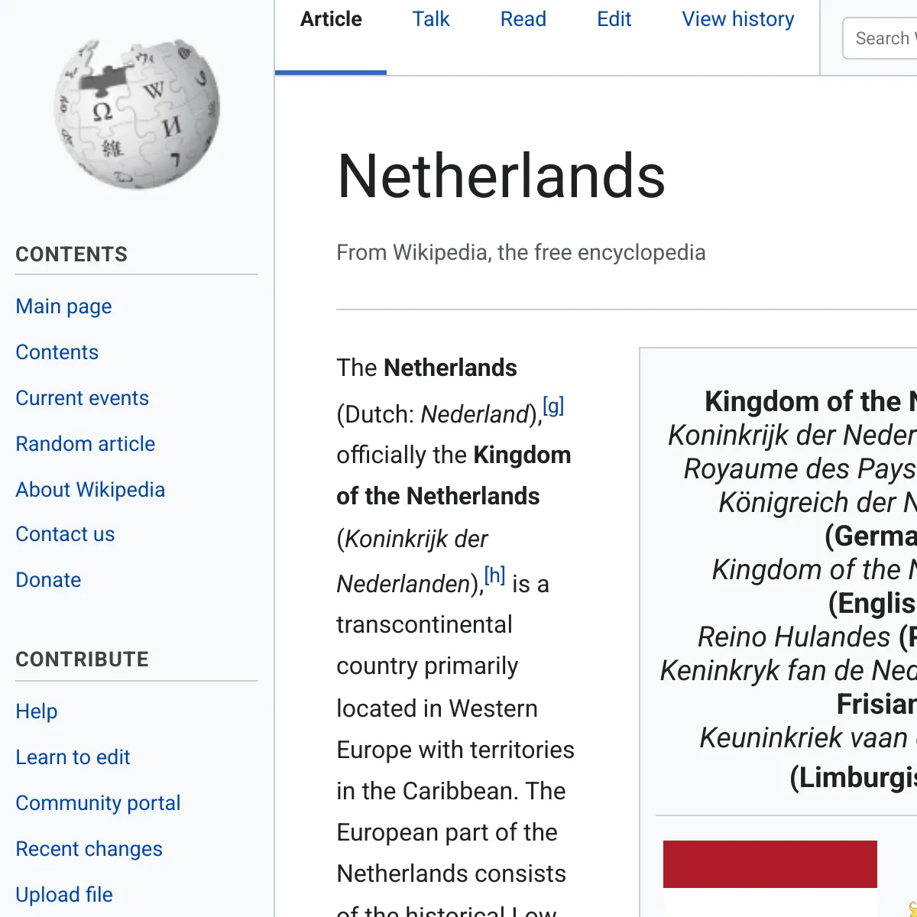Select the Read tab
Viewport: 917px width, 917px height.
pos(523,19)
